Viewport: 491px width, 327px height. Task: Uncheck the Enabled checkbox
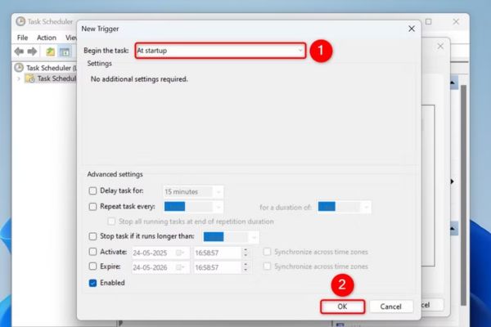click(92, 283)
